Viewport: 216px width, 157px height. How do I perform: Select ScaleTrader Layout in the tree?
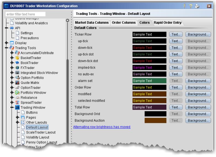click(x=41, y=132)
